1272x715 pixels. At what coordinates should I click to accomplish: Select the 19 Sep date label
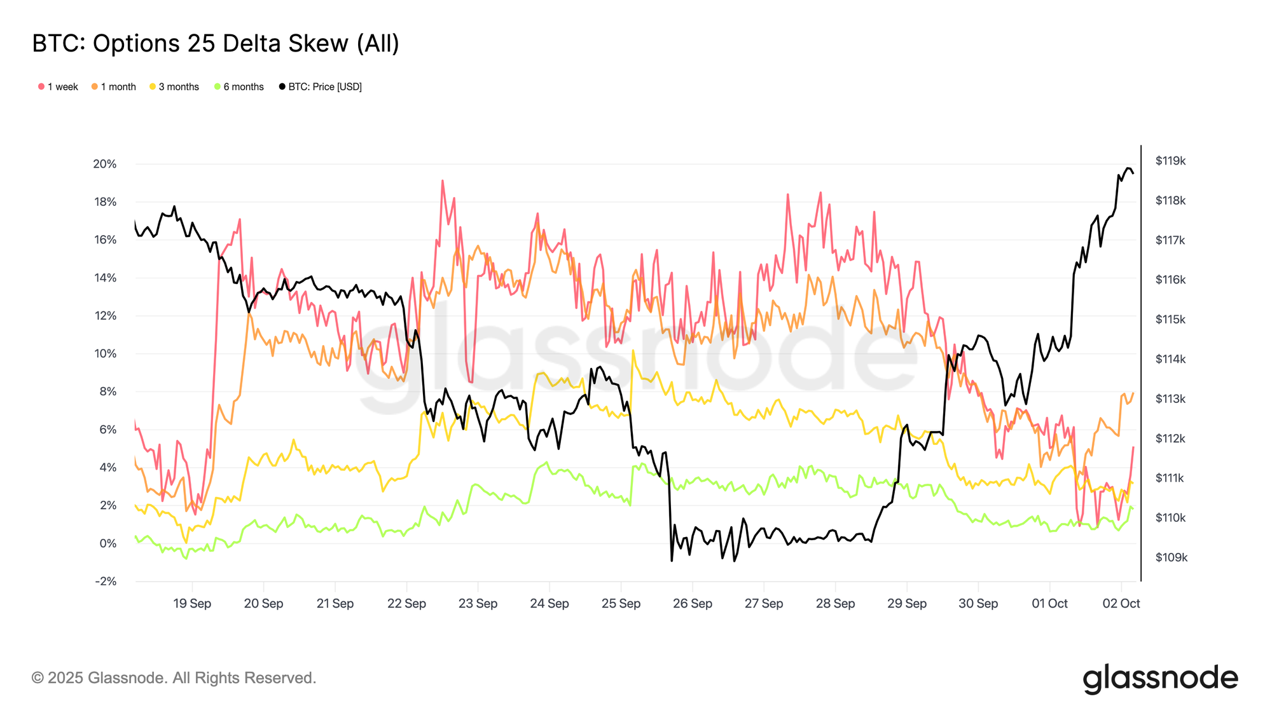click(x=192, y=604)
